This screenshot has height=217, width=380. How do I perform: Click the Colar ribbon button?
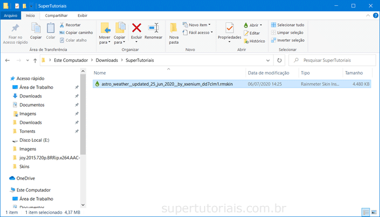tap(51, 31)
